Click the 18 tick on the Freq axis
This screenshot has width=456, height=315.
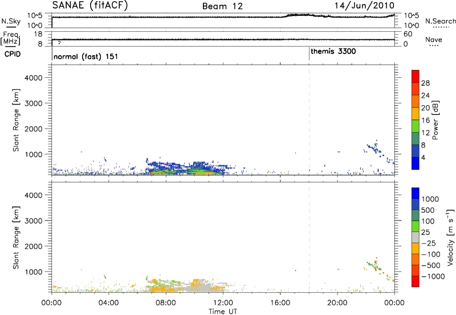tap(38, 34)
